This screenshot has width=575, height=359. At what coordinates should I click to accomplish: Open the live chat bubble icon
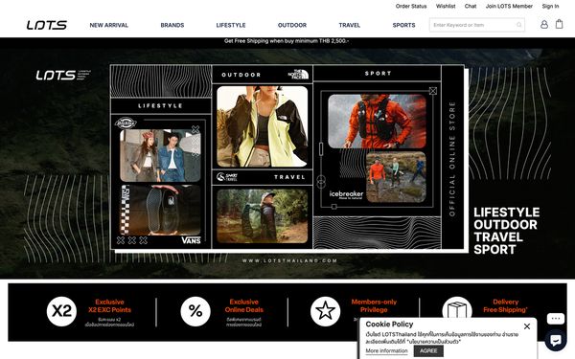point(556,340)
